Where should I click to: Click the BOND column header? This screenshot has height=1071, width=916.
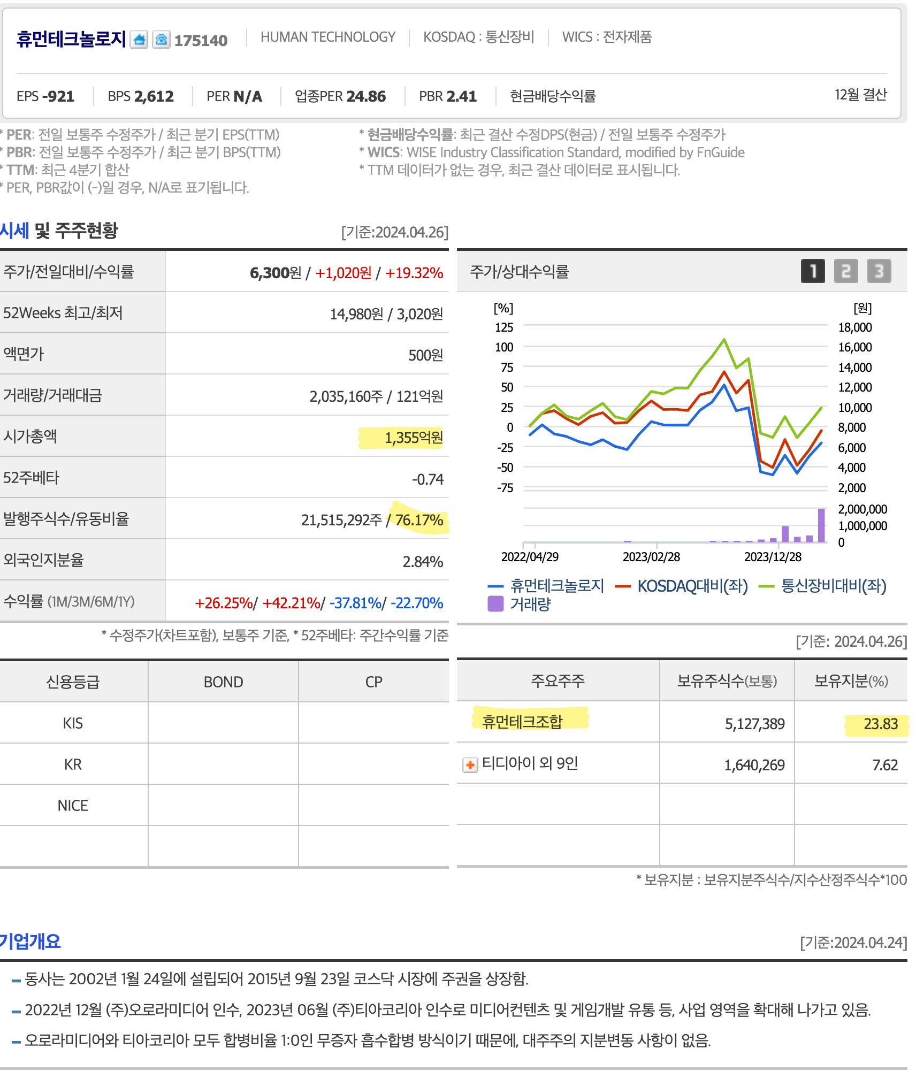(223, 682)
